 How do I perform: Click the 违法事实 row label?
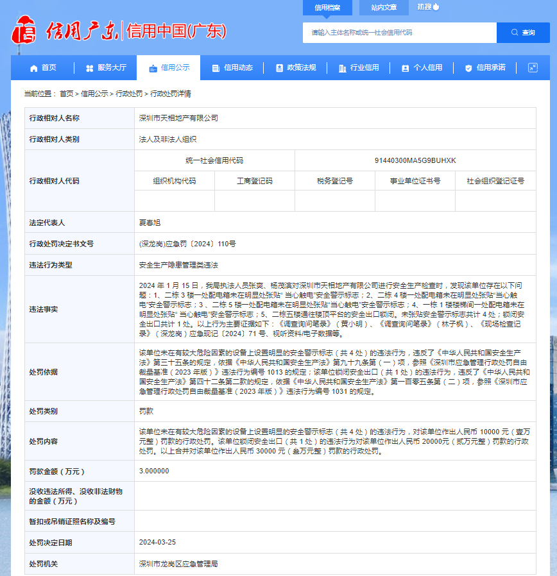pyautogui.click(x=44, y=310)
